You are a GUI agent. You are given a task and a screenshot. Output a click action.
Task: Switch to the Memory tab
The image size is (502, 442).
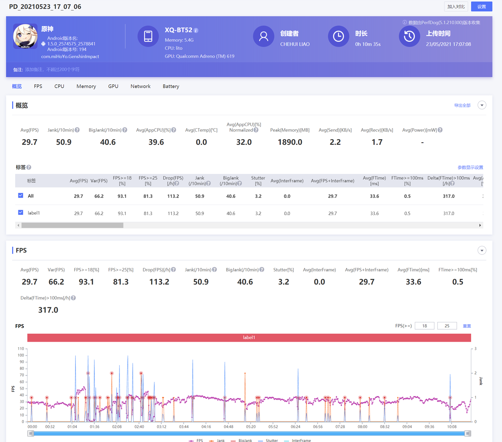[86, 86]
